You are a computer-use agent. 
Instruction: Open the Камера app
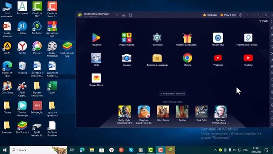click(127, 58)
